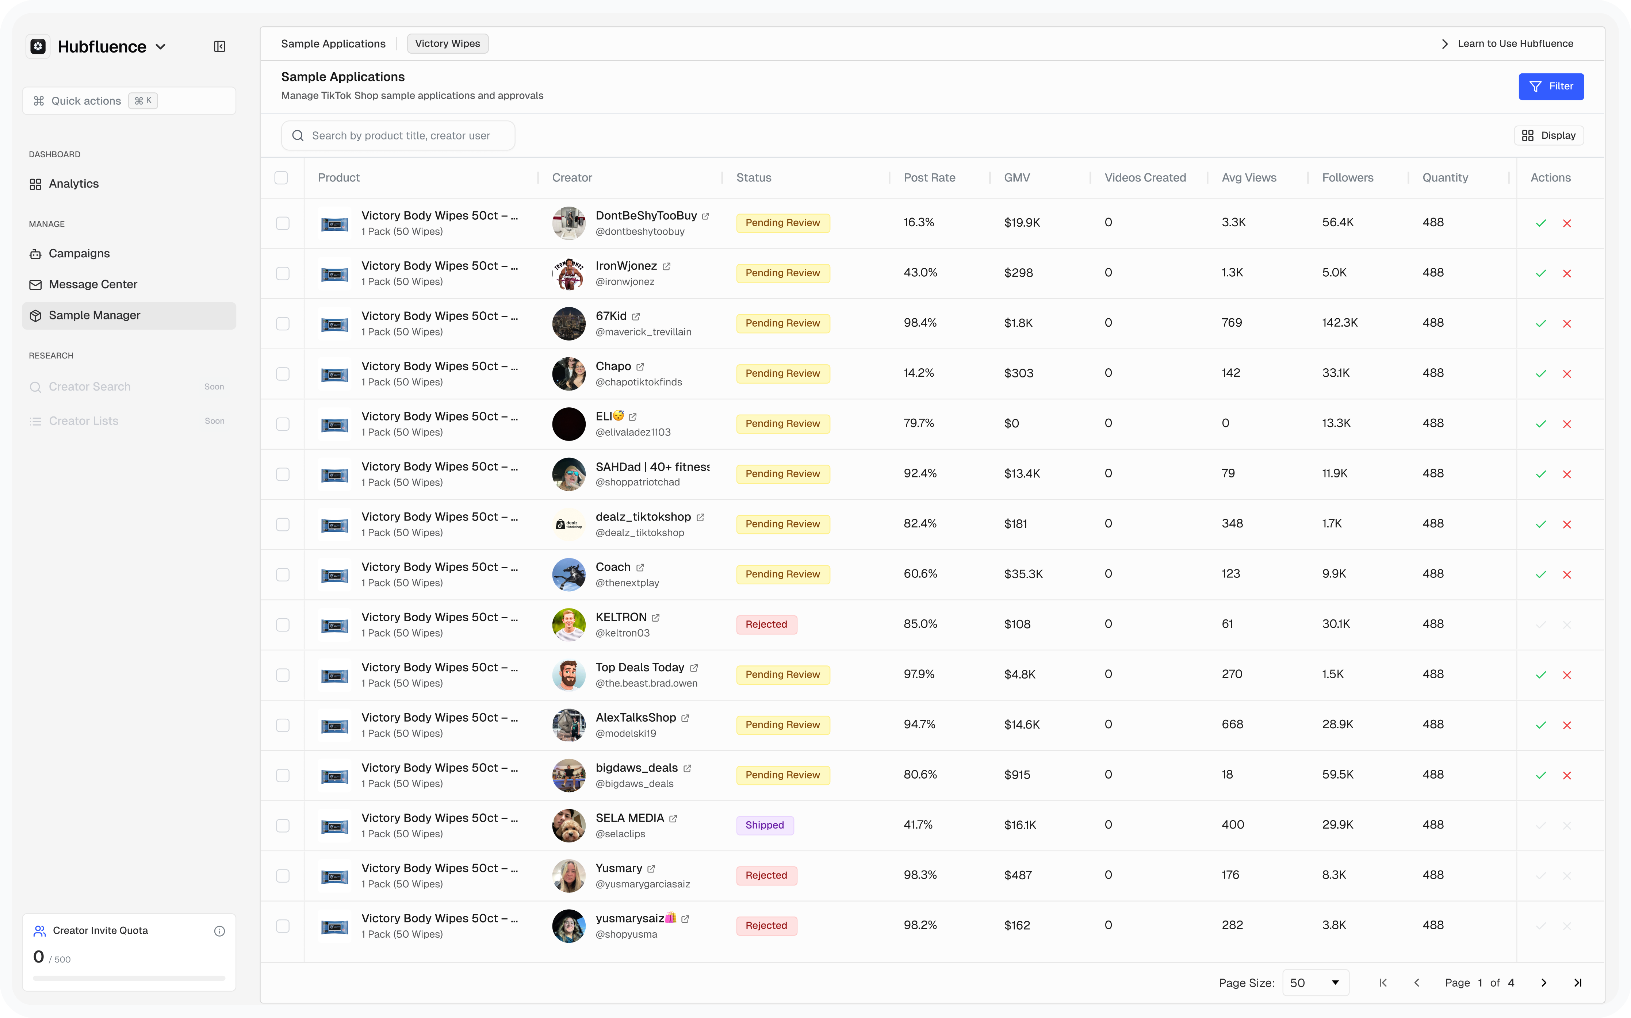Check the select-all header checkbox
The height and width of the screenshot is (1018, 1631).
282,178
